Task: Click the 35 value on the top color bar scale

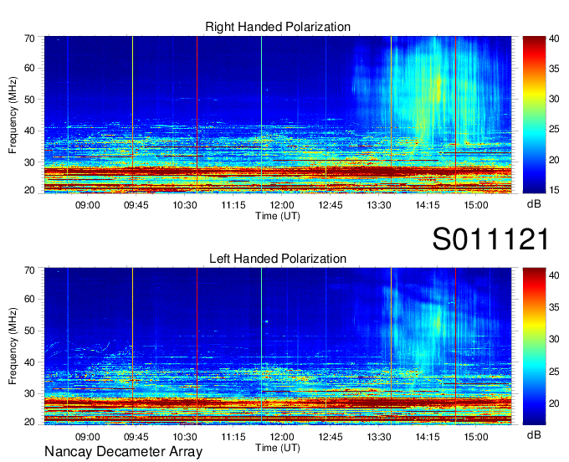Action: tap(554, 69)
